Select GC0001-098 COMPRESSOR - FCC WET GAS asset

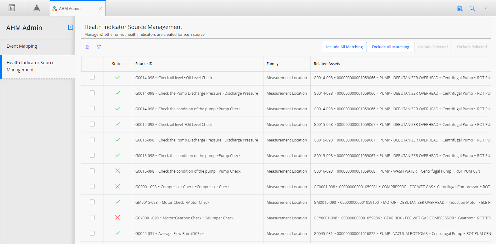pos(402,187)
